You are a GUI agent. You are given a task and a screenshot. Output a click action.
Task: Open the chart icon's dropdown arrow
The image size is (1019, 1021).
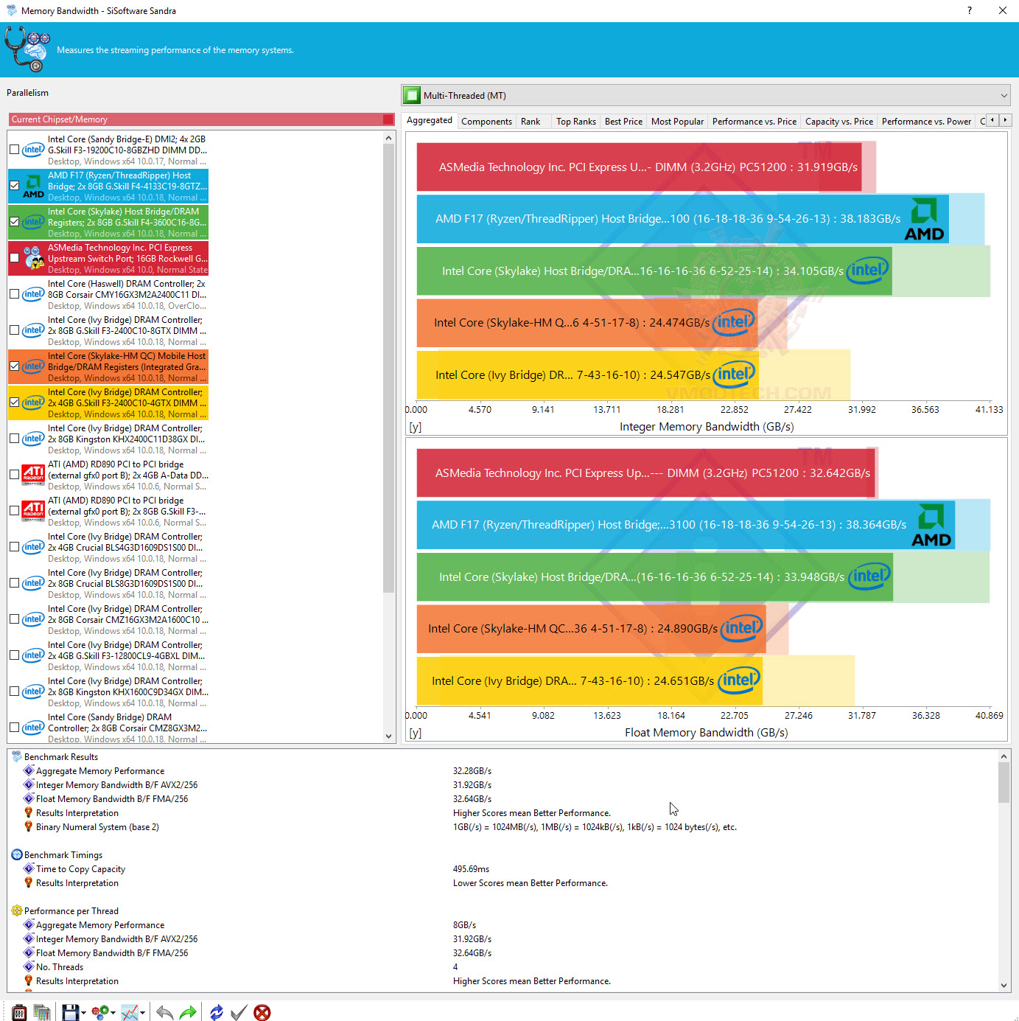click(x=142, y=1013)
